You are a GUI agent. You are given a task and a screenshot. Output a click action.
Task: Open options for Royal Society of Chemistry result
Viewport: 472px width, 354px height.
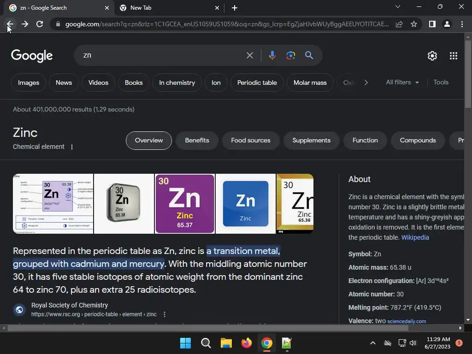165,314
